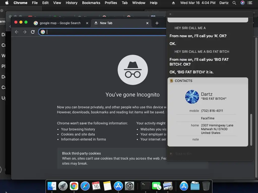Open App Store icon beside Notes in Dock
This screenshot has width=258, height=193.
tap(118, 186)
